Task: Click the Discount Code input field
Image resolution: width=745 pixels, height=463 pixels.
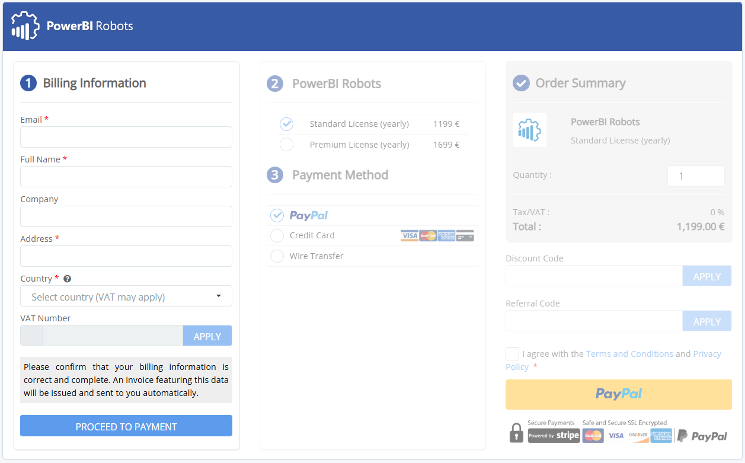Action: [x=594, y=276]
